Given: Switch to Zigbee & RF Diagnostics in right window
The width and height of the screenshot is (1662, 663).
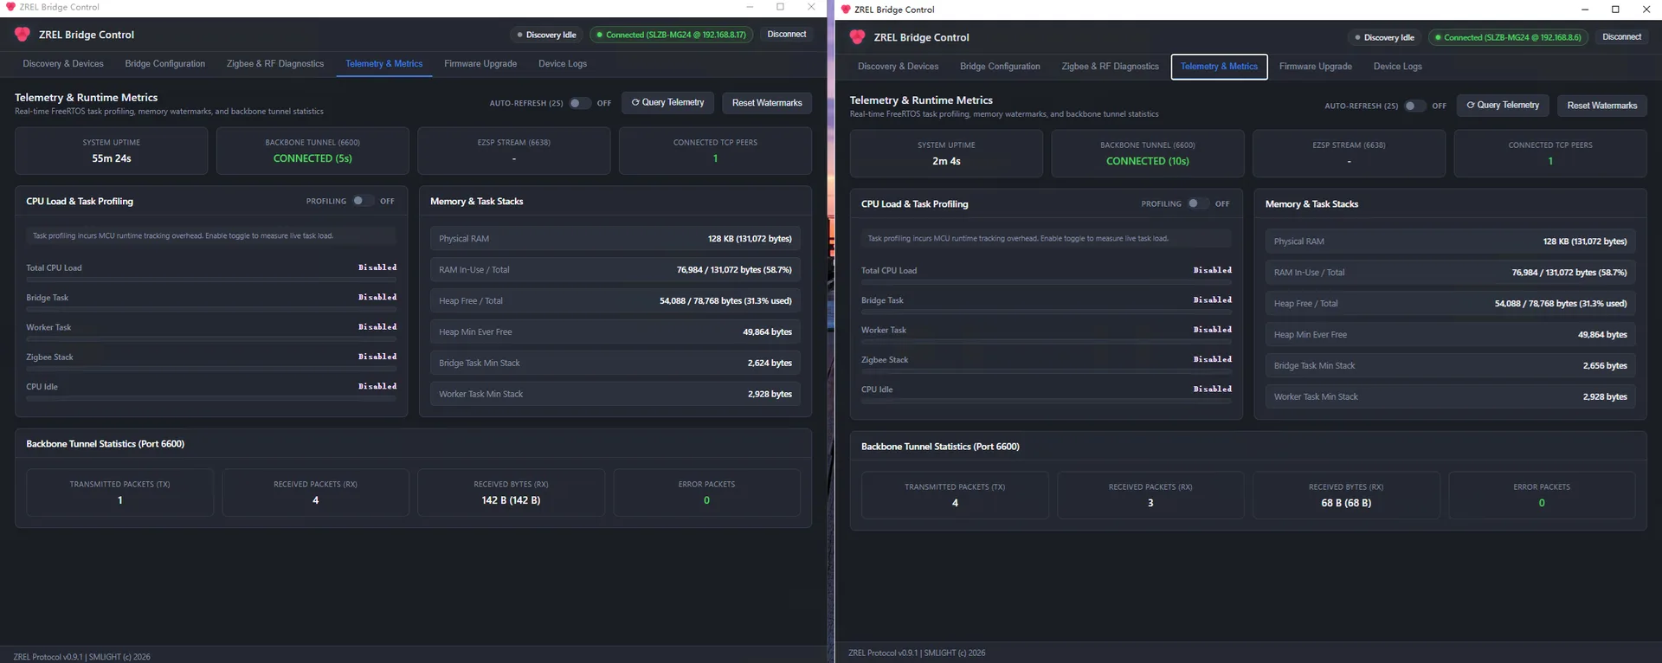Looking at the screenshot, I should point(1111,67).
